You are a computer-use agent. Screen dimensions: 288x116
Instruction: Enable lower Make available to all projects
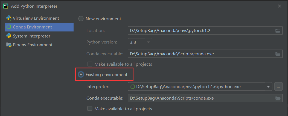click(90, 109)
